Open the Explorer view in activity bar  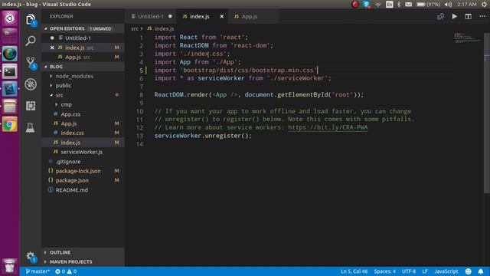click(31, 20)
